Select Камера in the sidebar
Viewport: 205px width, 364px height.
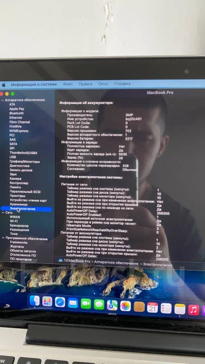(x=15, y=179)
